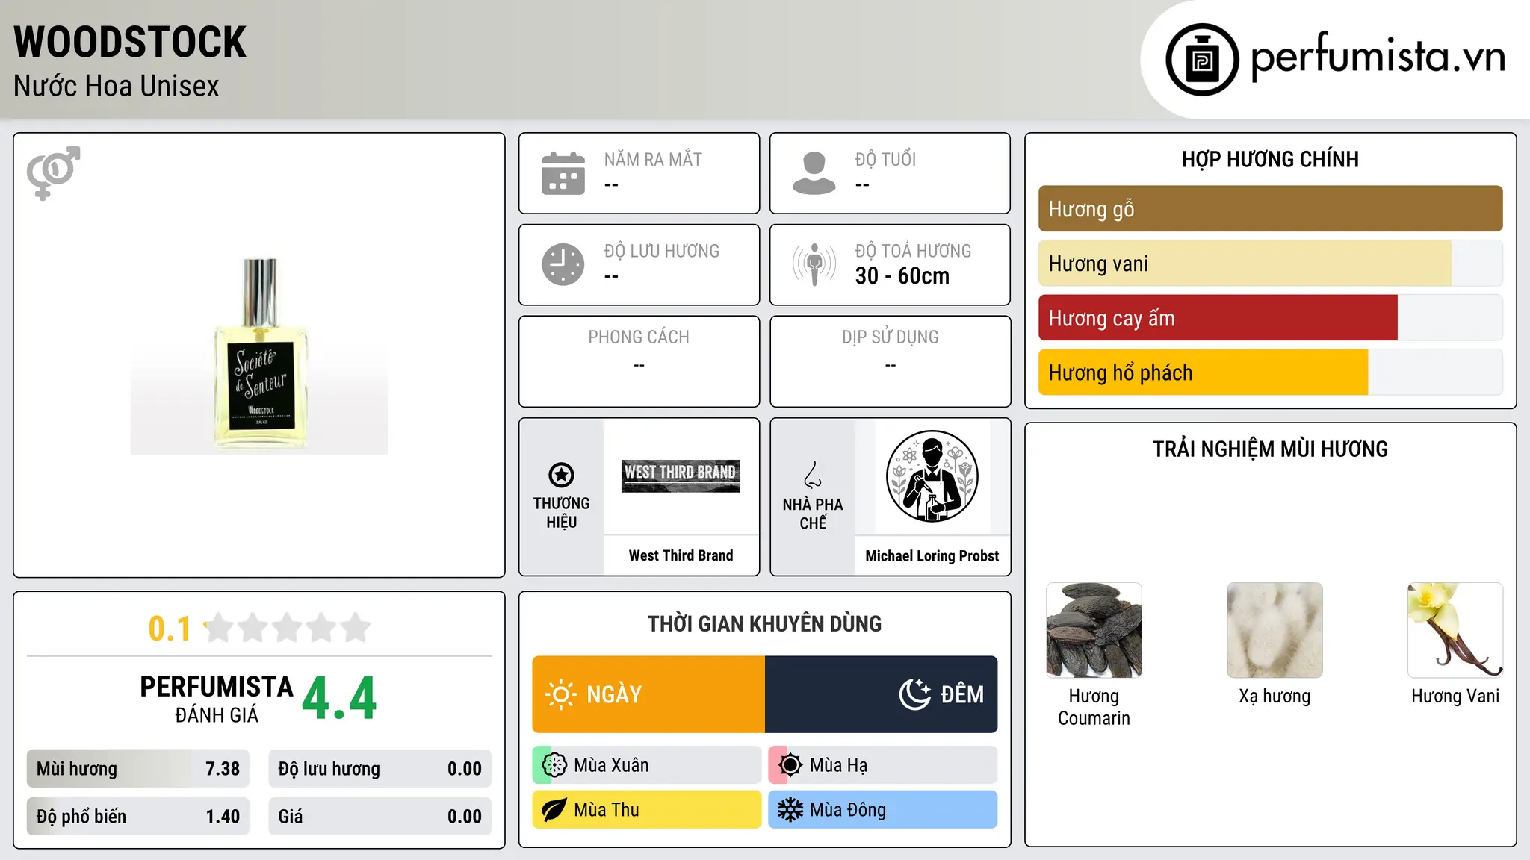
Task: Click the NĂM RA MẮT label
Action: click(x=653, y=159)
